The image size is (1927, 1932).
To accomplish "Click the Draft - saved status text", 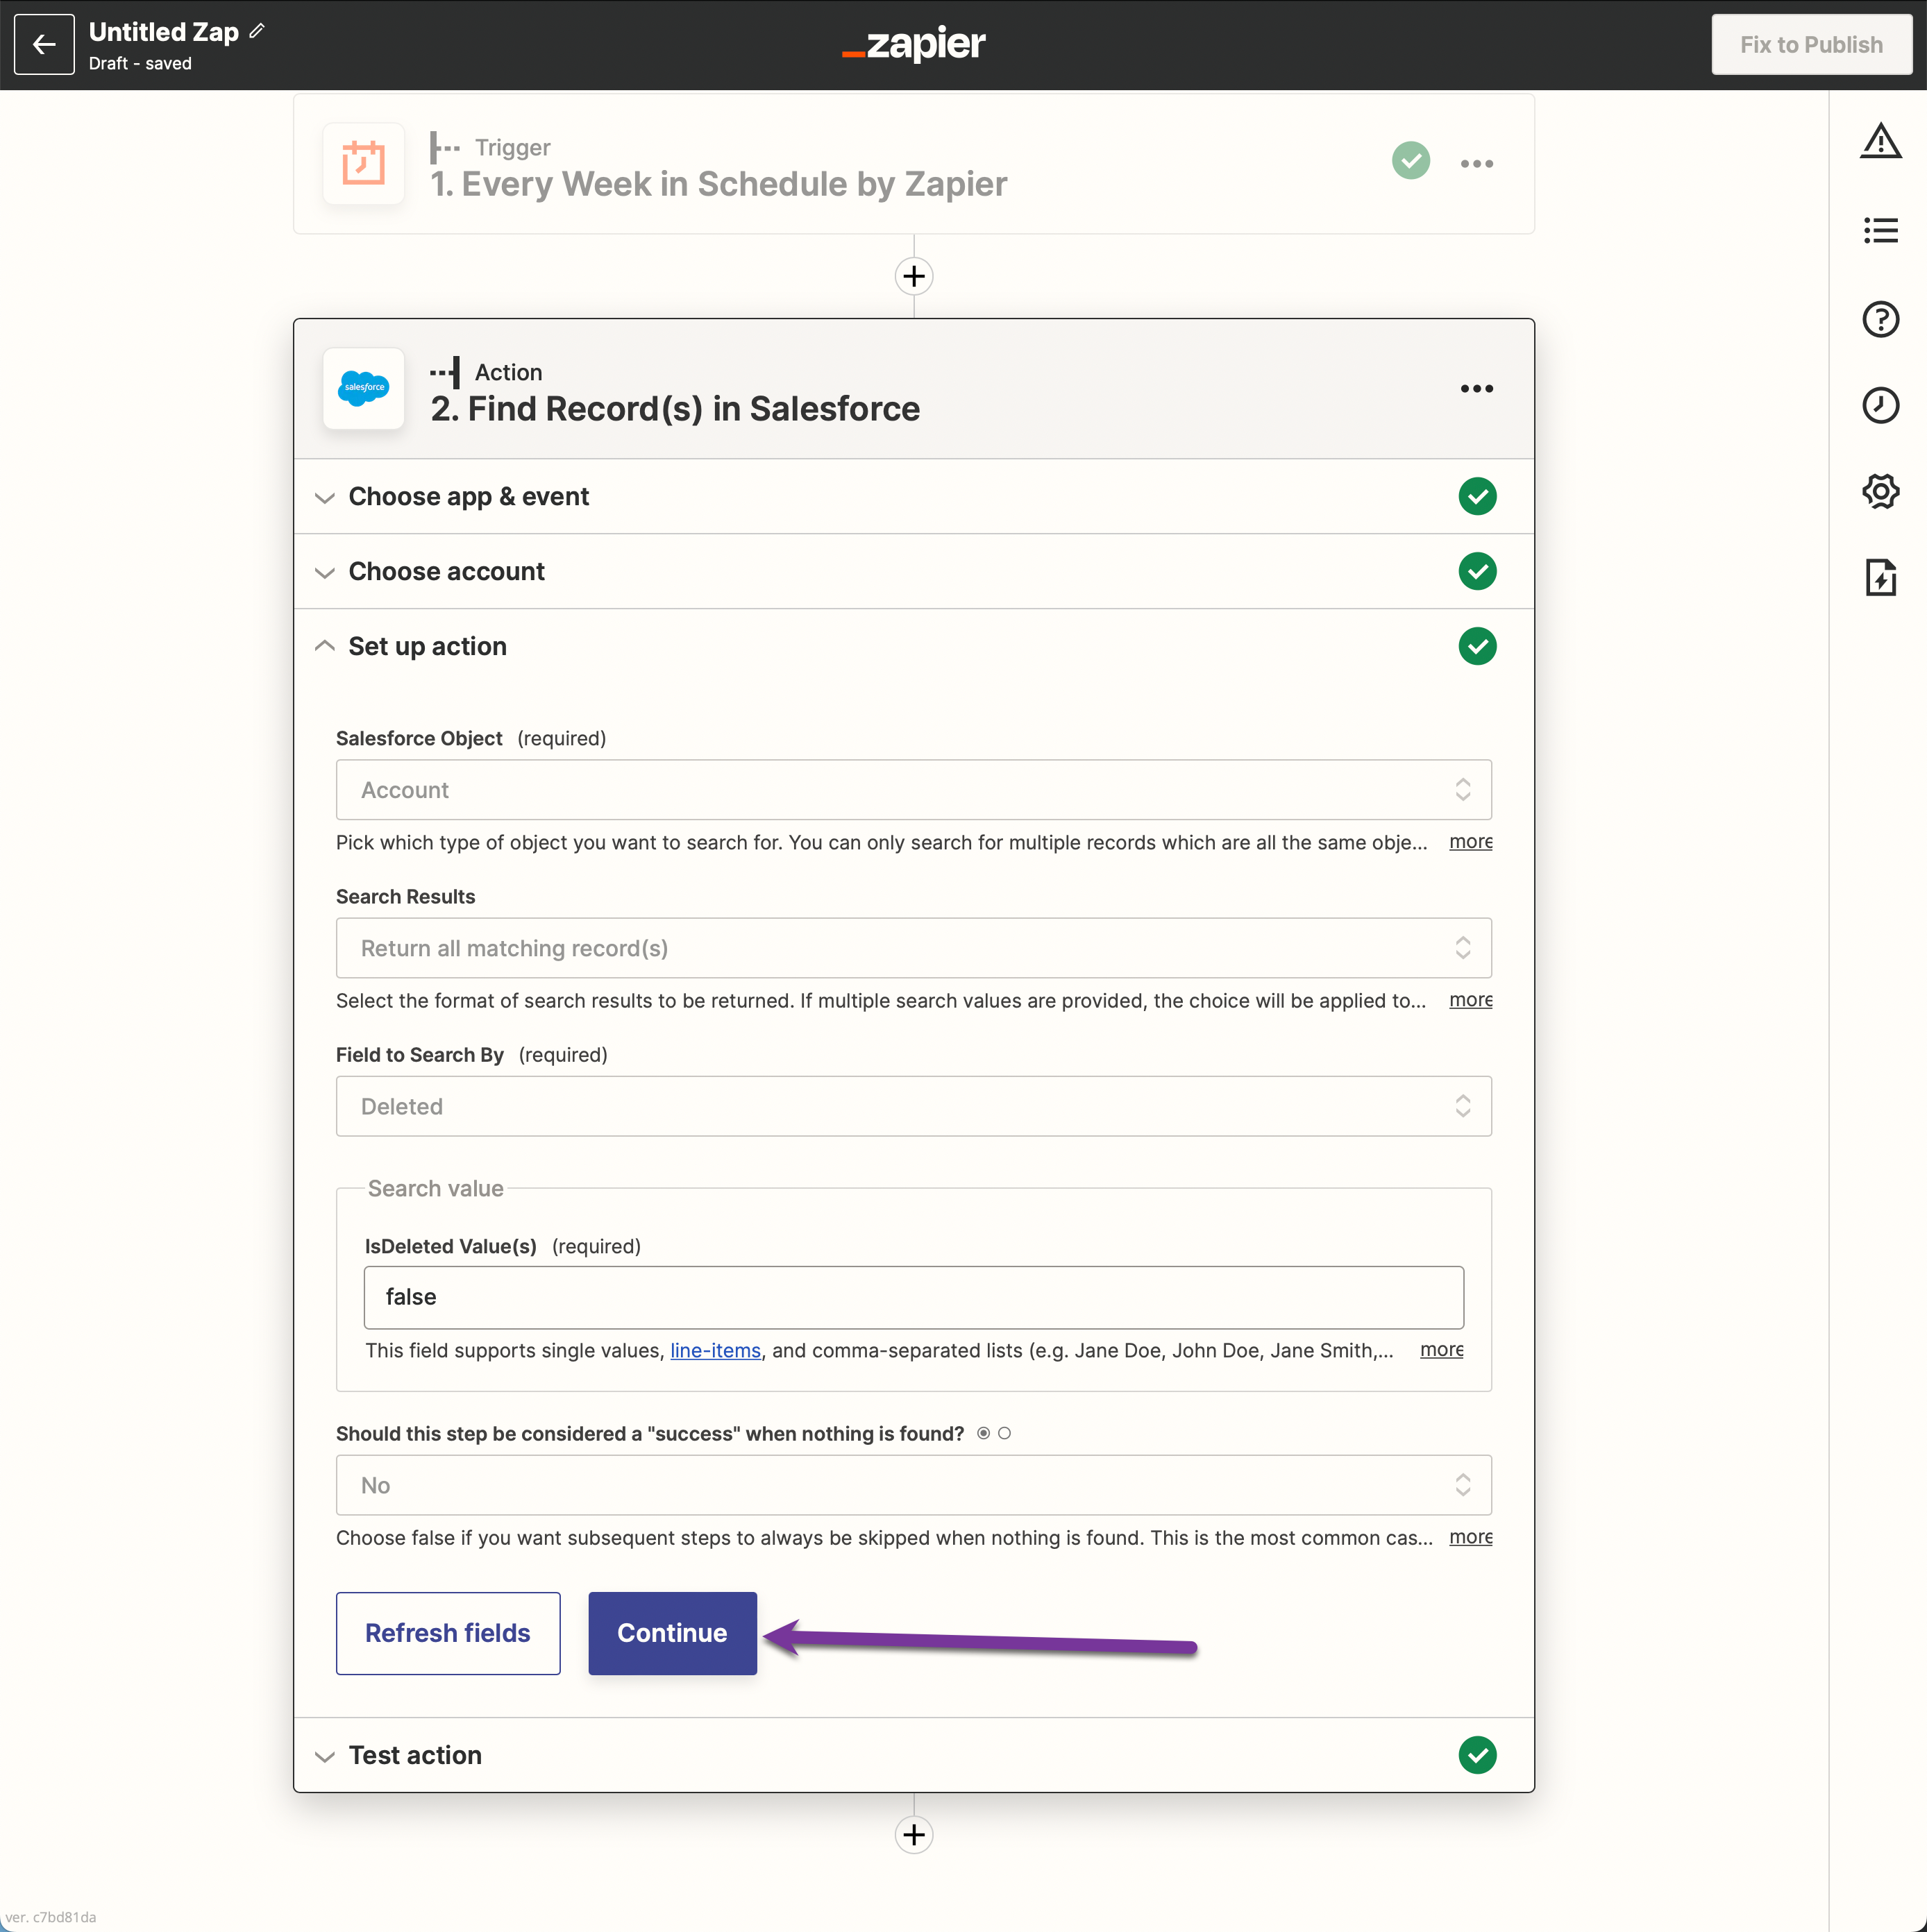I will [x=140, y=64].
